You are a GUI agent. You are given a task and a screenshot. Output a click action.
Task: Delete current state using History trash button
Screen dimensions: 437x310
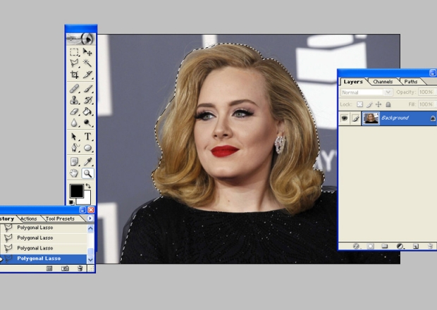pyautogui.click(x=80, y=268)
